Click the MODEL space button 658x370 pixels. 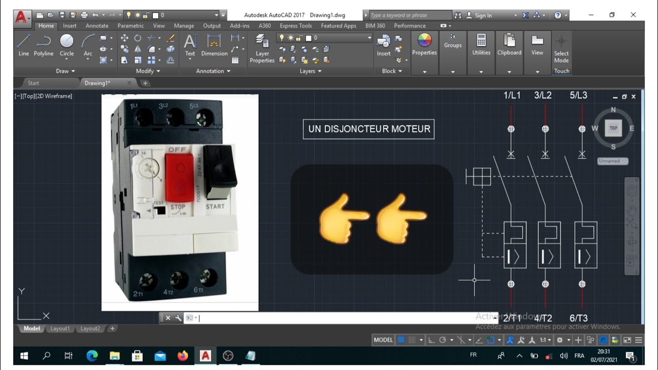click(x=383, y=340)
